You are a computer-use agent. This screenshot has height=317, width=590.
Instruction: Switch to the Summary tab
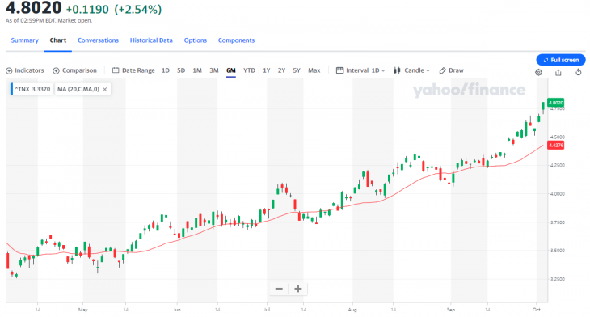click(24, 40)
